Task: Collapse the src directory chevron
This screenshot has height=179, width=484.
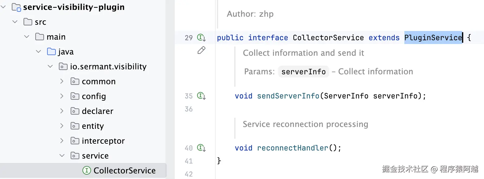Action: pos(15,22)
